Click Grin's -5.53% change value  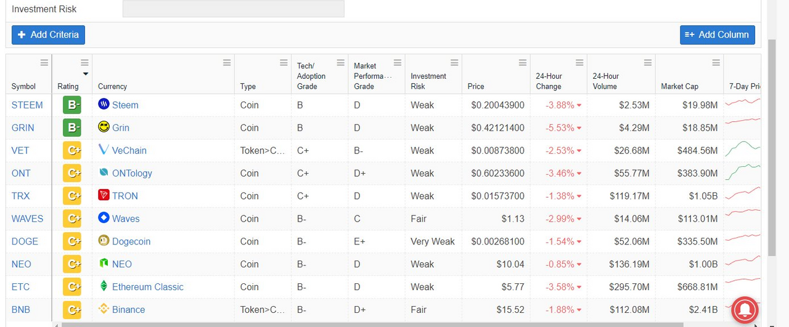point(560,128)
